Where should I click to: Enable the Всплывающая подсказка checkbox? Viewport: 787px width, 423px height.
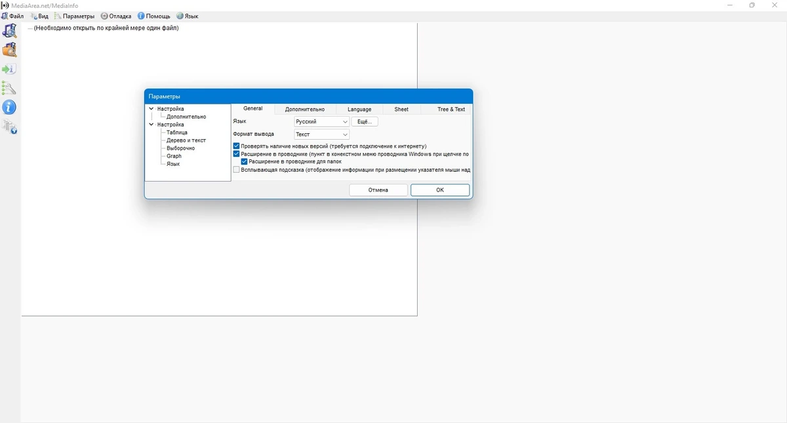point(237,169)
